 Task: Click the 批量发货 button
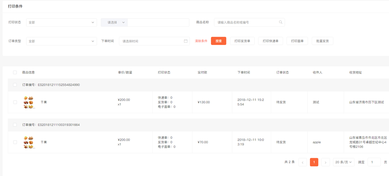[322, 41]
